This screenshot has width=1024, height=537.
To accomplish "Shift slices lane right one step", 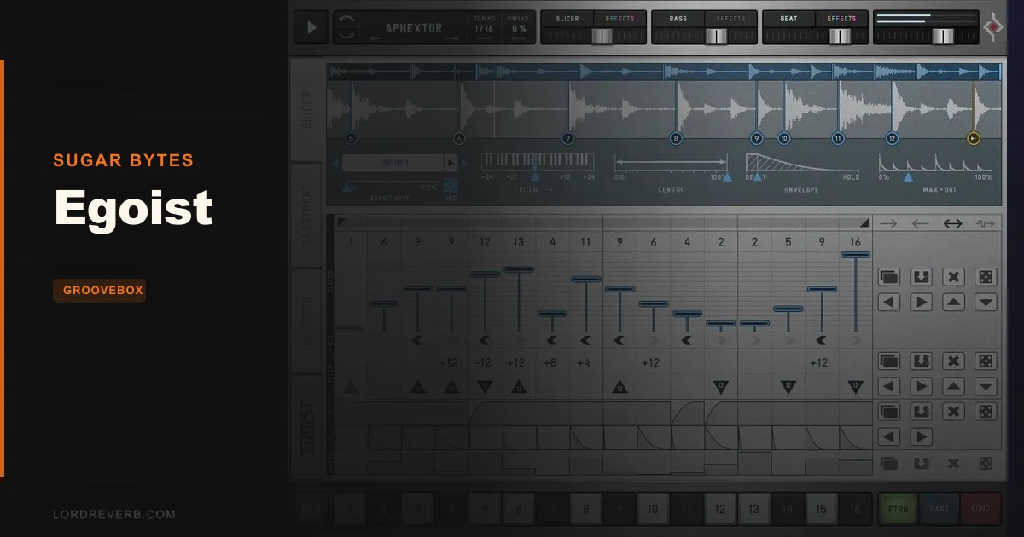I will click(x=921, y=302).
